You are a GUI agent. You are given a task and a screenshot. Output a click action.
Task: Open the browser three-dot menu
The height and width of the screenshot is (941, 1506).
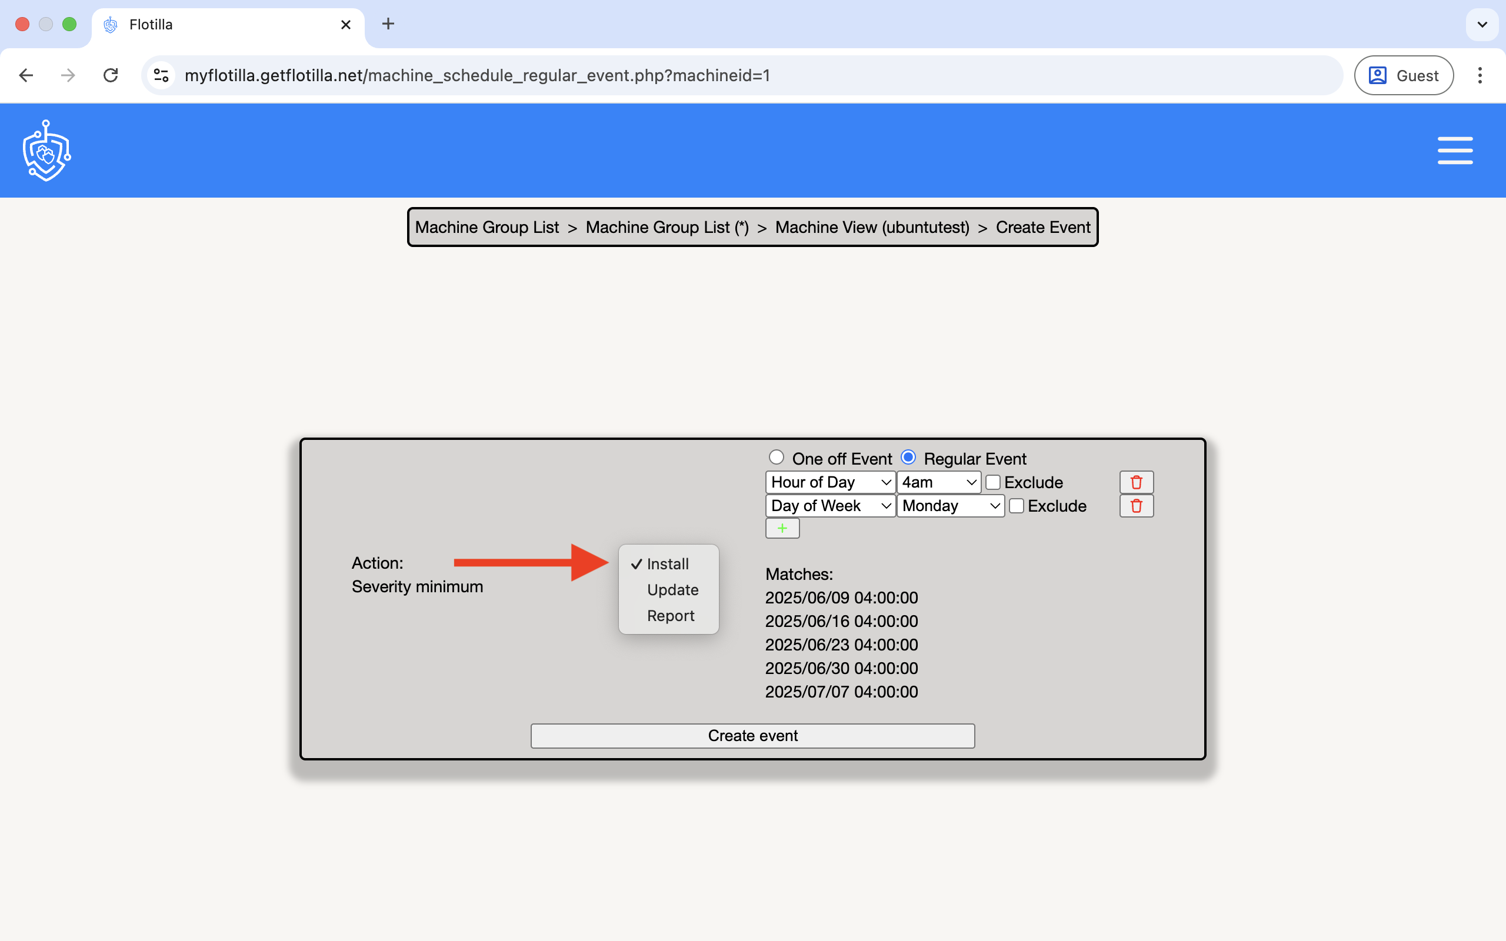pos(1480,75)
